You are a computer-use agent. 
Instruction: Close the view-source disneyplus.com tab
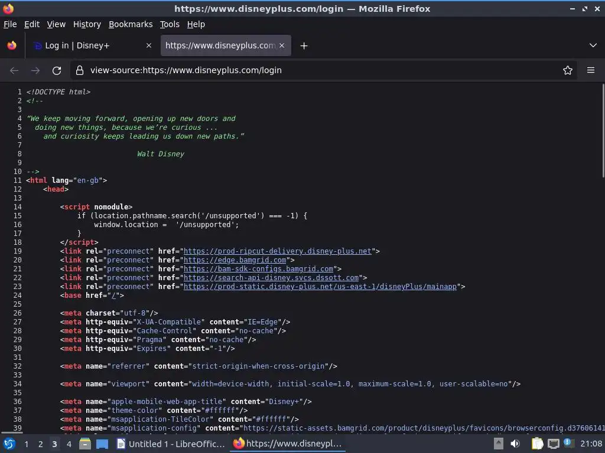click(x=282, y=45)
